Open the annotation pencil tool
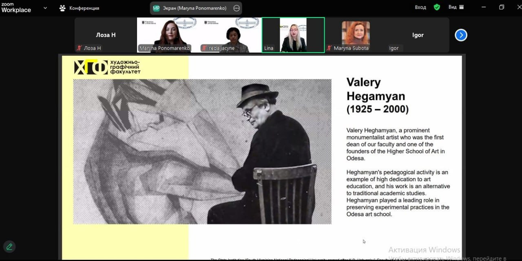This screenshot has height=261, width=522. pos(9,246)
